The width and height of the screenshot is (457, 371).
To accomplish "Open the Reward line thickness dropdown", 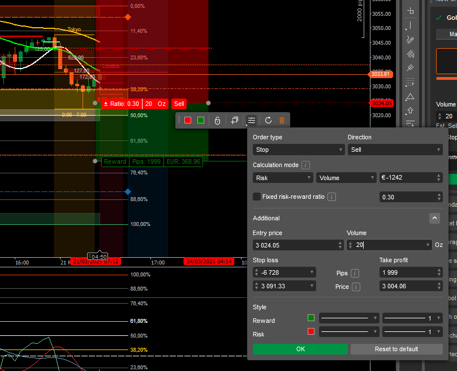I will (x=412, y=318).
